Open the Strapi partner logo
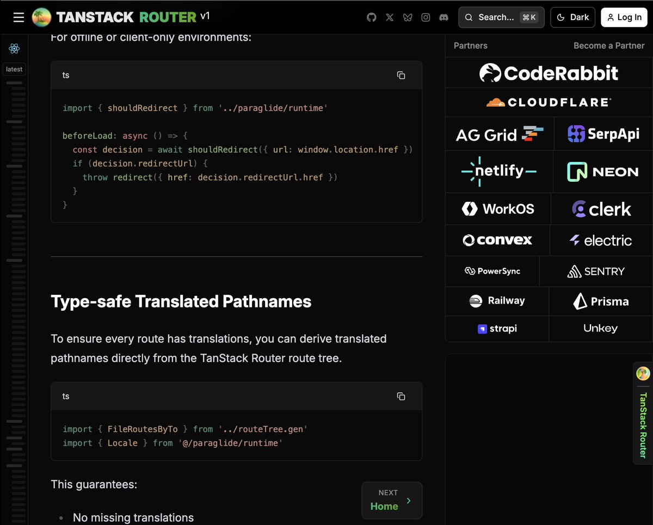This screenshot has height=525, width=653. [x=497, y=329]
